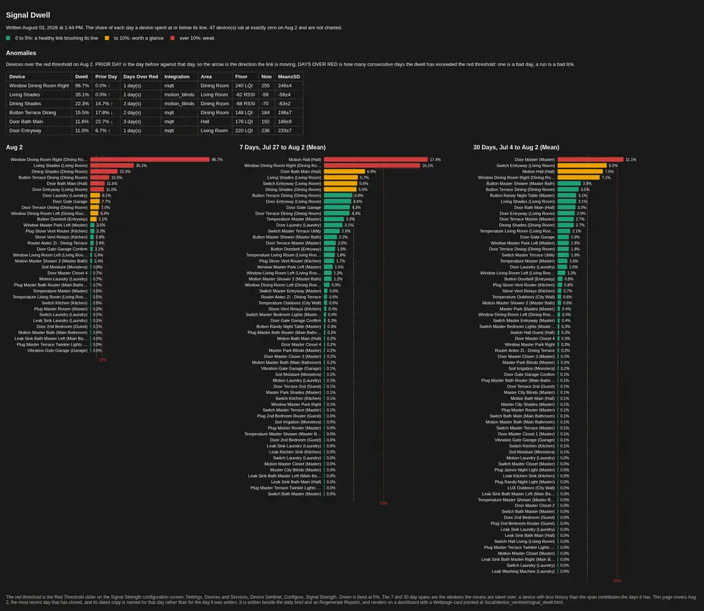Click Door Master Closet 2 label
Viewport: 704px width, 611px height.
(535, 505)
